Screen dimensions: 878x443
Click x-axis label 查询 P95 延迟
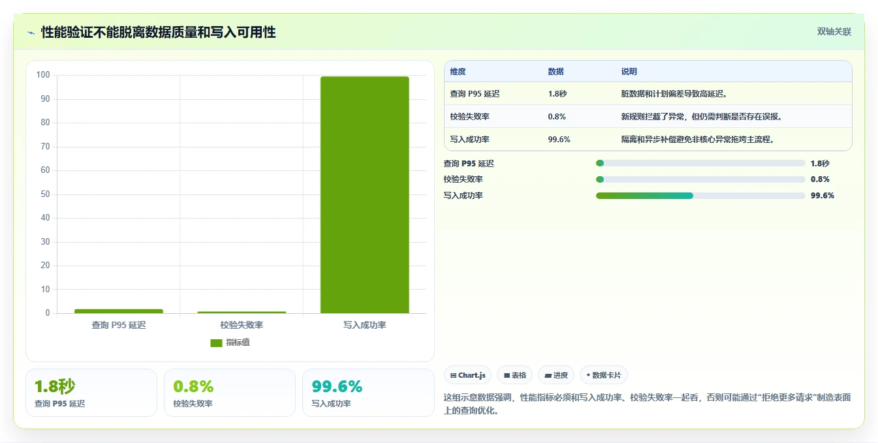(x=119, y=325)
